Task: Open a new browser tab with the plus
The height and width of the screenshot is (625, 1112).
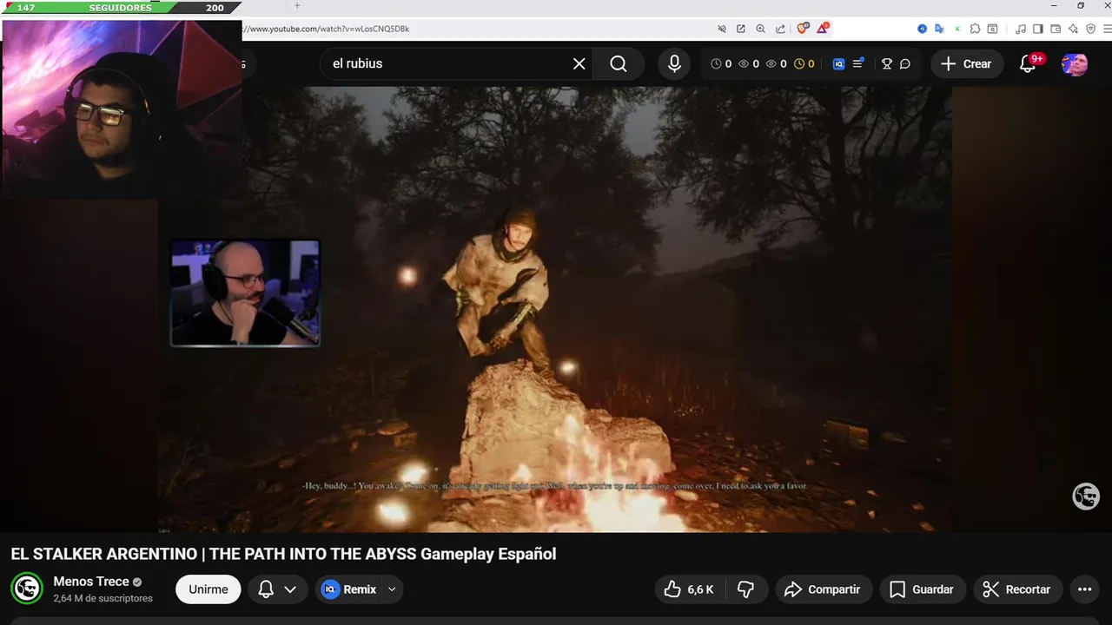Action: point(297,5)
